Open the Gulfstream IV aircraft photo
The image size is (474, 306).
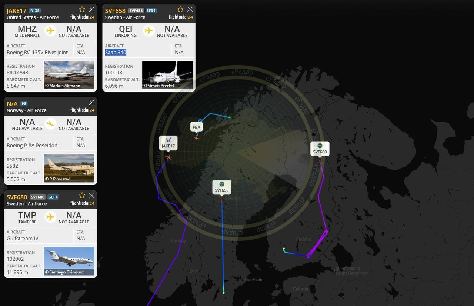tap(69, 261)
